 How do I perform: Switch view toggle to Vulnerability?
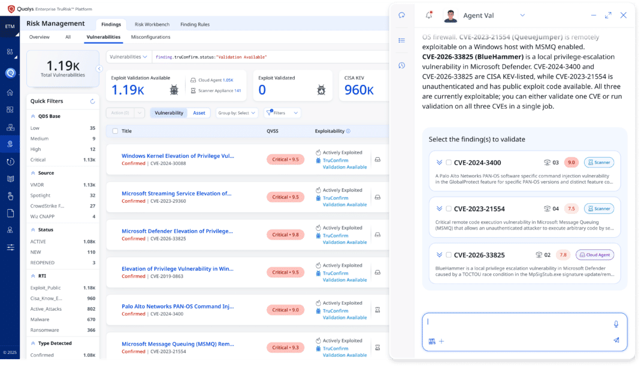169,113
